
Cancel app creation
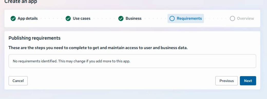pyautogui.click(x=18, y=81)
